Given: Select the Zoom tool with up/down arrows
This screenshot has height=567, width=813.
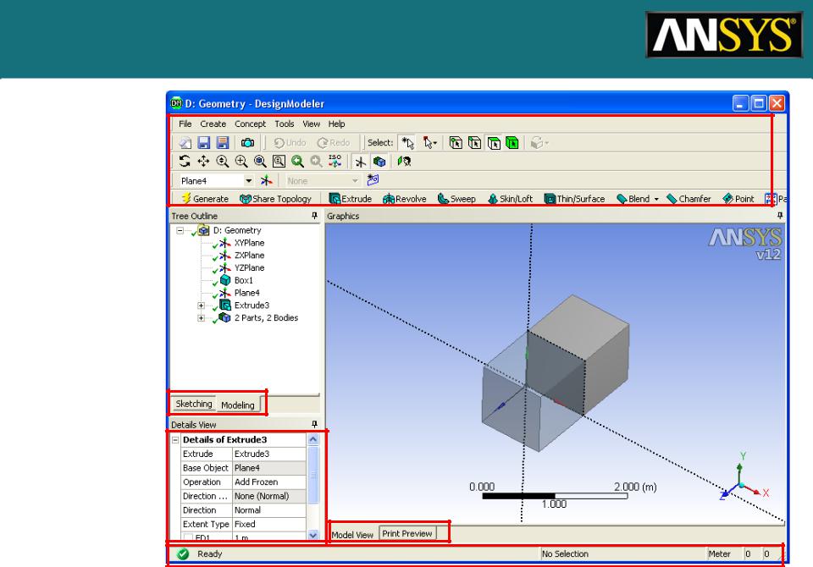Looking at the screenshot, I should click(223, 161).
